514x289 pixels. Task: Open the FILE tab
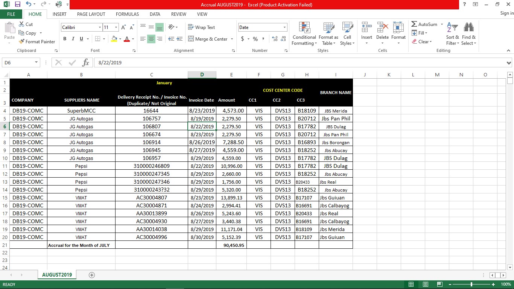[11, 14]
